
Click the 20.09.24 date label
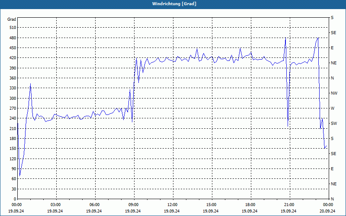click(x=327, y=211)
